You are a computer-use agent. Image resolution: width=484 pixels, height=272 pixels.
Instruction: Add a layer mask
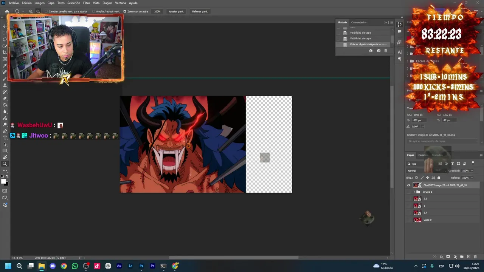[x=448, y=257]
